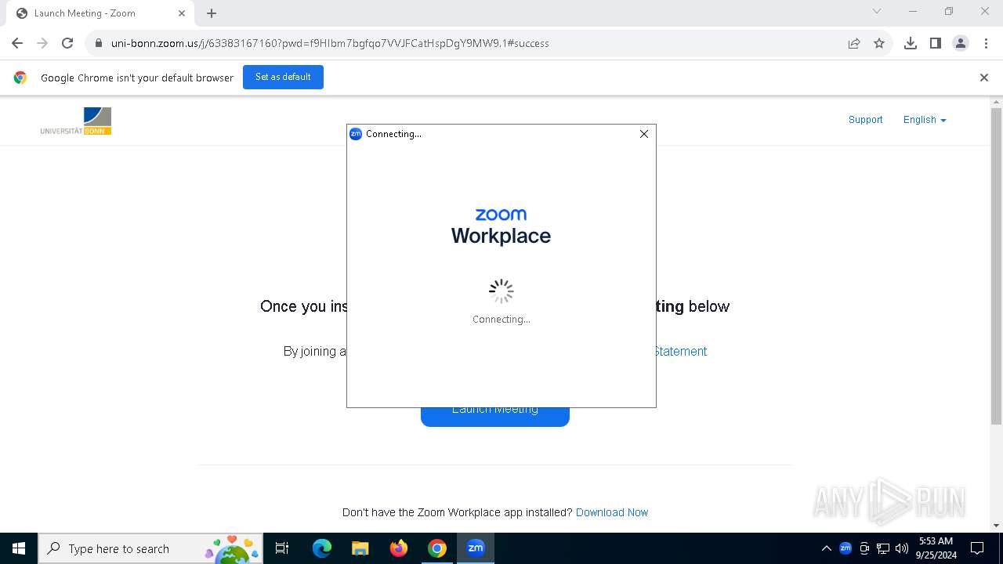
Task: Go back to previous page in Chrome
Action: point(17,43)
